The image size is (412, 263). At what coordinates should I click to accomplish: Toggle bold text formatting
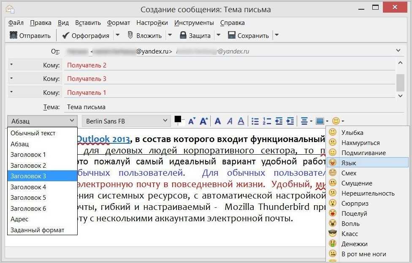[218, 121]
